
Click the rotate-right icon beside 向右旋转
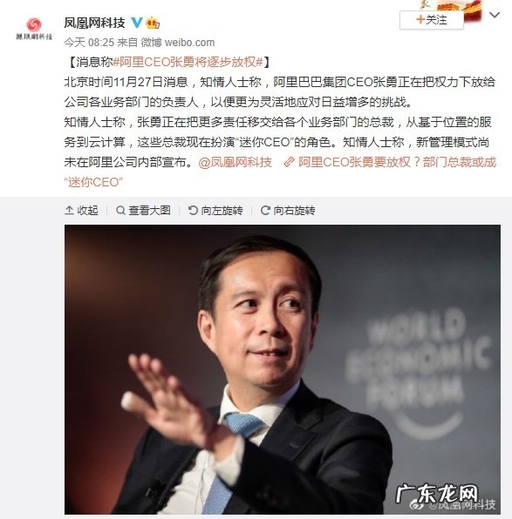pyautogui.click(x=265, y=210)
